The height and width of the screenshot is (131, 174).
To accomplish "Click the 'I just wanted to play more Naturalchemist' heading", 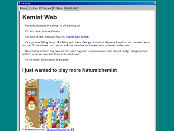I will tap(70, 70).
